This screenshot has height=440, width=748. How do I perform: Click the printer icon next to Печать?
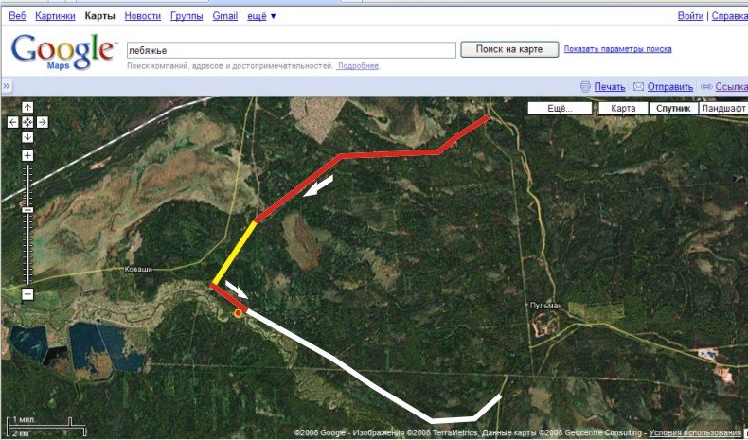(x=585, y=87)
